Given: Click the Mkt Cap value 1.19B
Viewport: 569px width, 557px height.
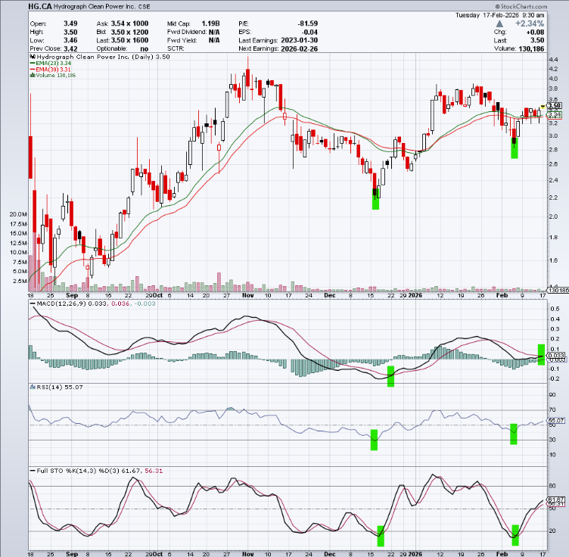Looking at the screenshot, I should pyautogui.click(x=210, y=23).
